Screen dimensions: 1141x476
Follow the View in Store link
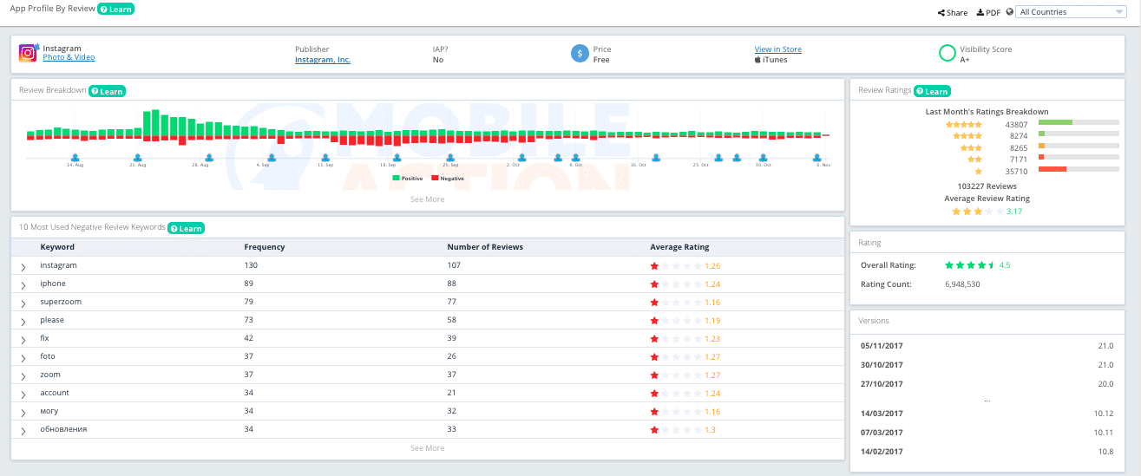point(778,49)
